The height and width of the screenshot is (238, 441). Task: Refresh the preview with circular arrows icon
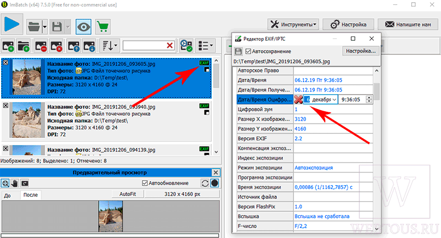click(205, 183)
